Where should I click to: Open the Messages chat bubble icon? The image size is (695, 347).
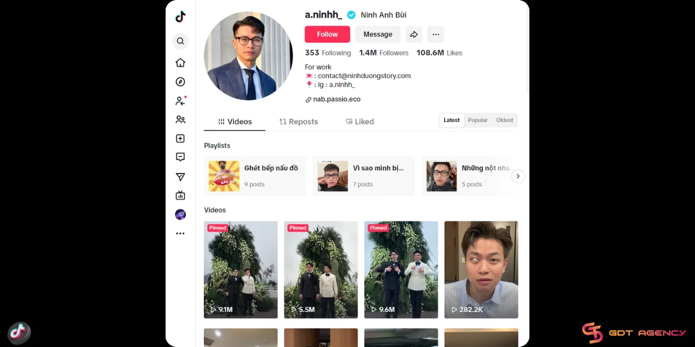(180, 157)
